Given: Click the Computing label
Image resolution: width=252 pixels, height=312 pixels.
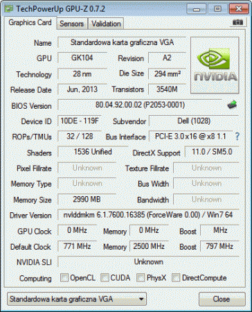Looking at the screenshot, I should pyautogui.click(x=35, y=278).
